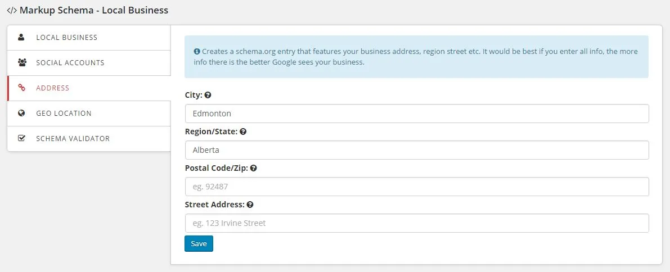Switch to the Social Accounts tab

[x=89, y=63]
